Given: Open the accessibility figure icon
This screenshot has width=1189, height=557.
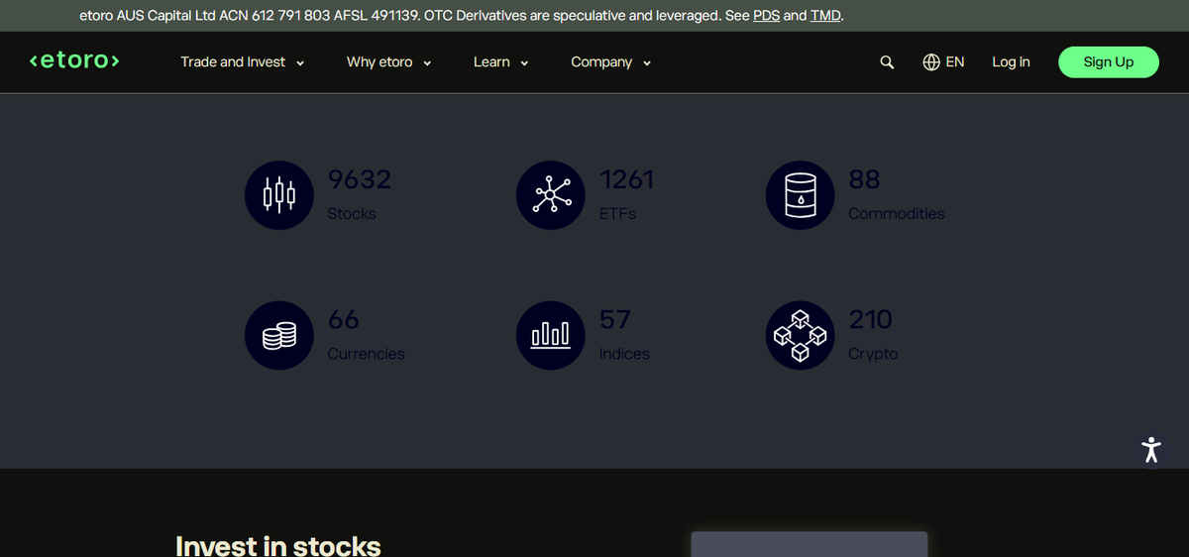Looking at the screenshot, I should click(x=1149, y=450).
